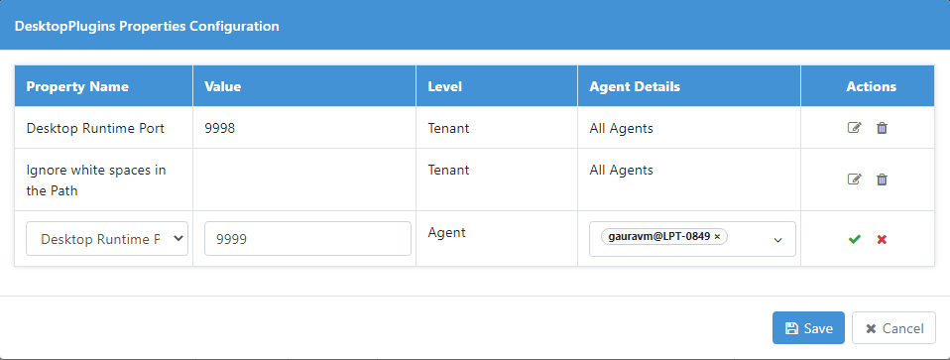The width and height of the screenshot is (950, 360).
Task: Select the 9998 value cell
Action: (x=304, y=128)
